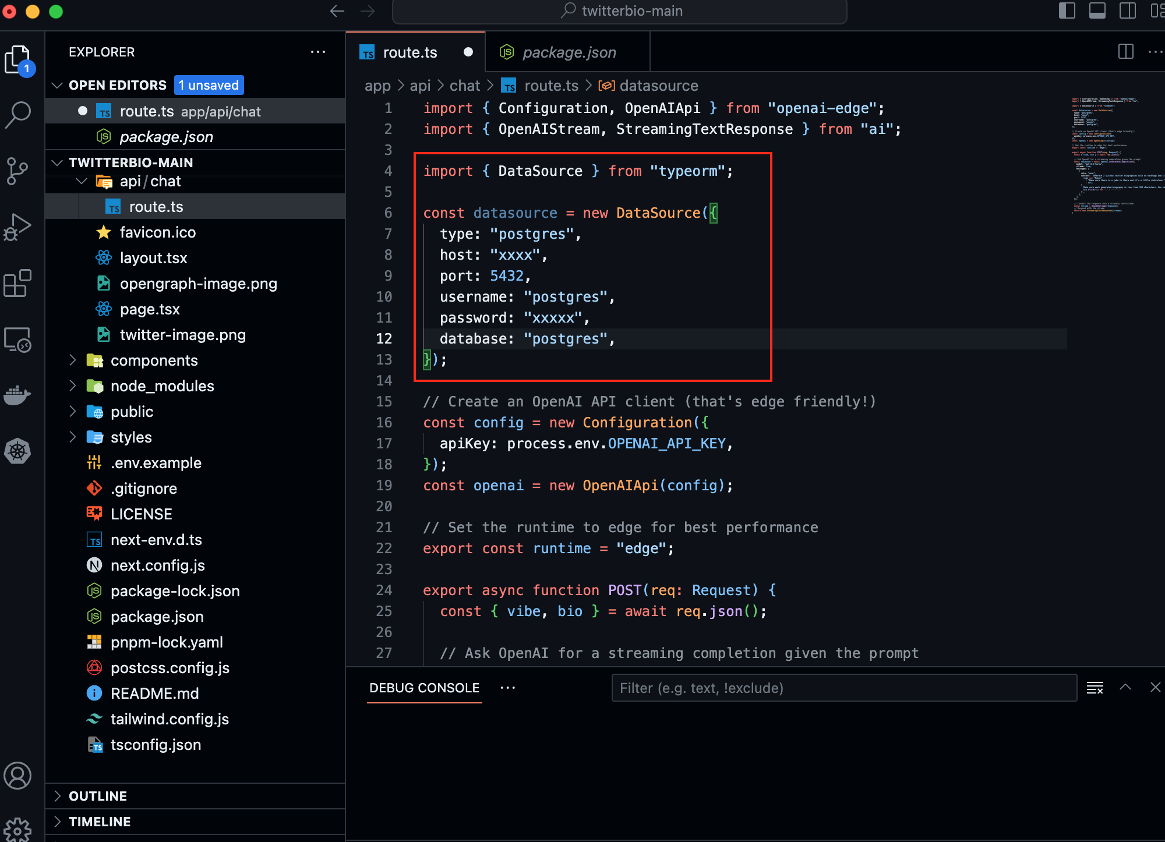Open next.config.js file

(x=195, y=565)
